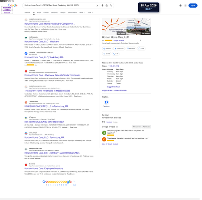The width and height of the screenshot is (202, 200).
Task: Click the Reviews button in business panel
Action: tap(131, 48)
